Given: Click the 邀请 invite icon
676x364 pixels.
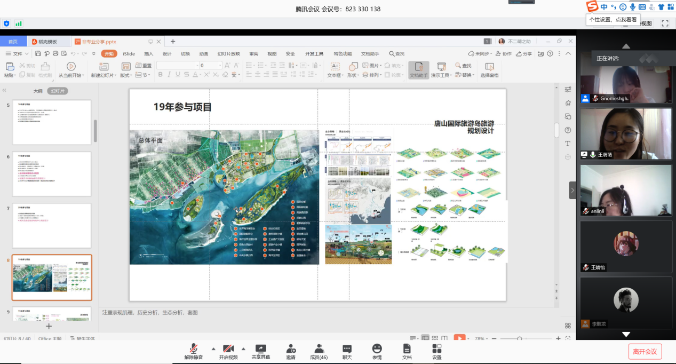Looking at the screenshot, I should coord(291,349).
